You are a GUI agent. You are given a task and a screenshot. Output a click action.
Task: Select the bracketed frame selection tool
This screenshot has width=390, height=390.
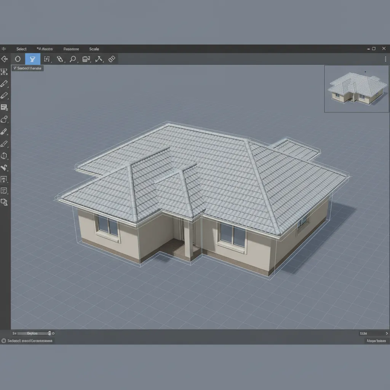point(47,59)
